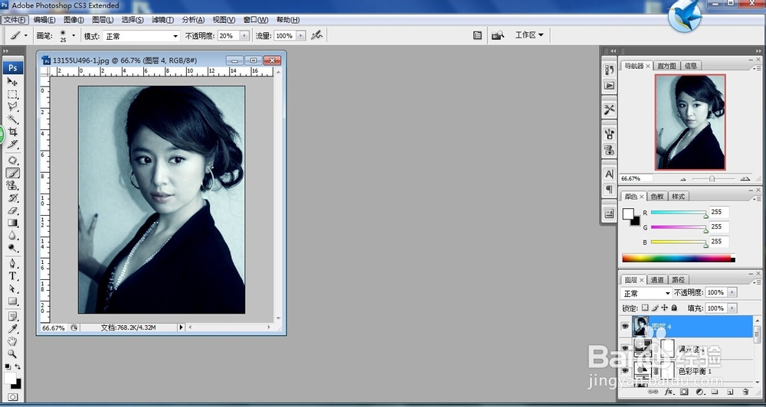The width and height of the screenshot is (766, 407).
Task: Select the Type tool
Action: [12, 276]
